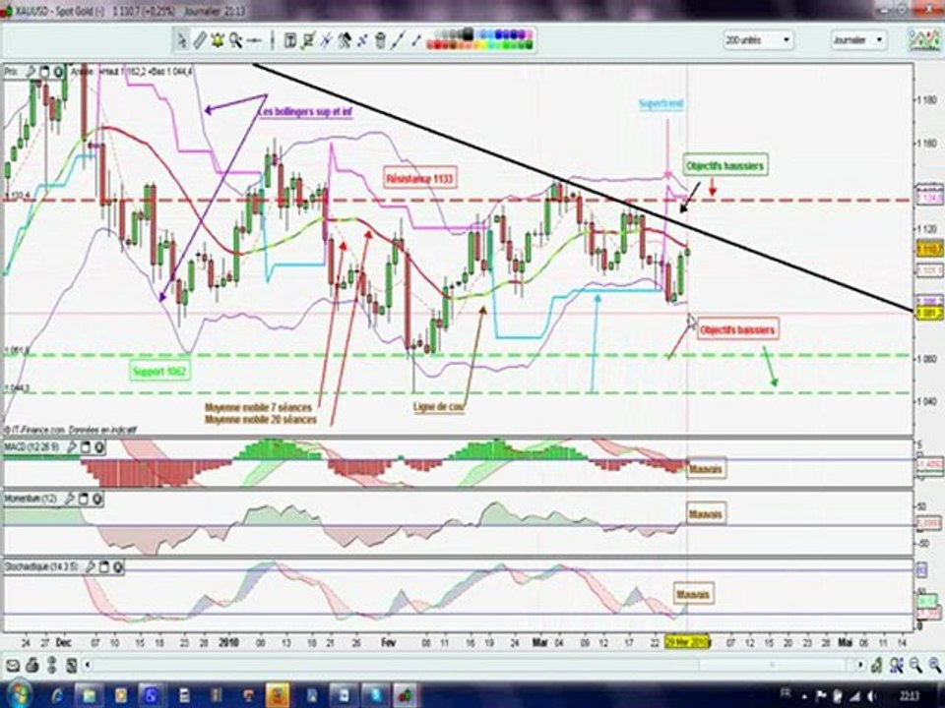Click the envelope icon in bottom bar
The height and width of the screenshot is (708, 945).
13,666
